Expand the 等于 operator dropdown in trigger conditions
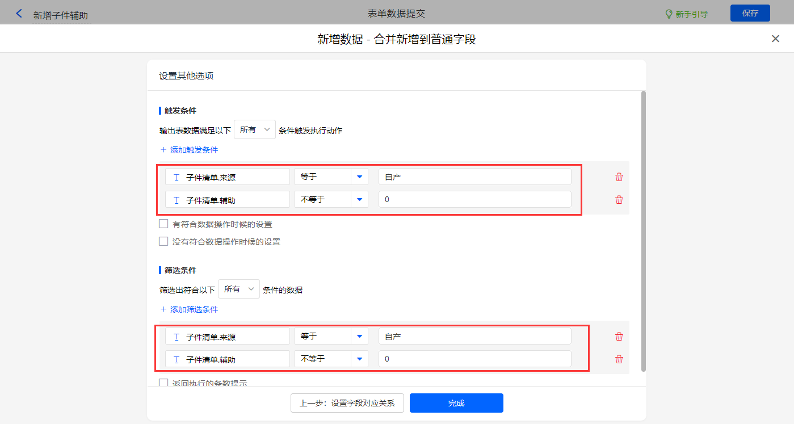794x424 pixels. point(359,177)
